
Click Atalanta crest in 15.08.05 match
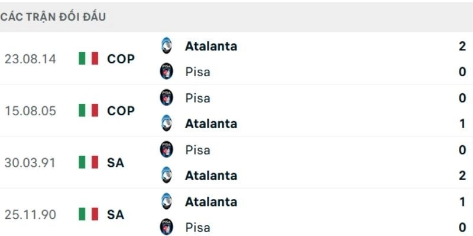(x=167, y=123)
